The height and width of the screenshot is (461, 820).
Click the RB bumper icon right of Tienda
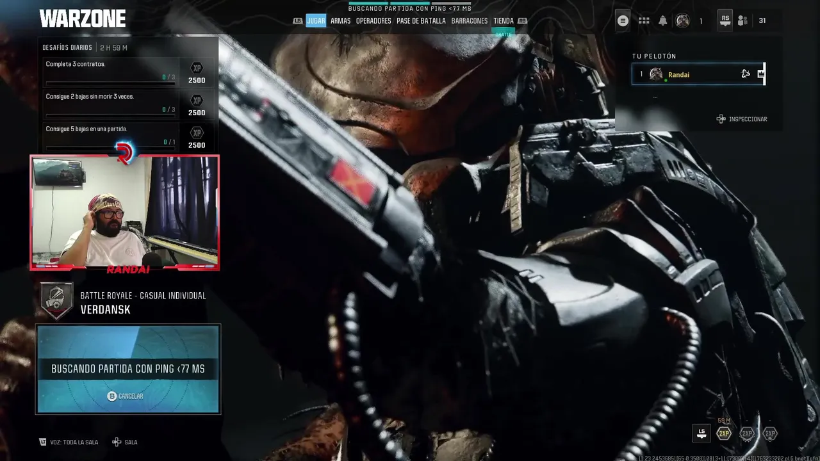[522, 20]
